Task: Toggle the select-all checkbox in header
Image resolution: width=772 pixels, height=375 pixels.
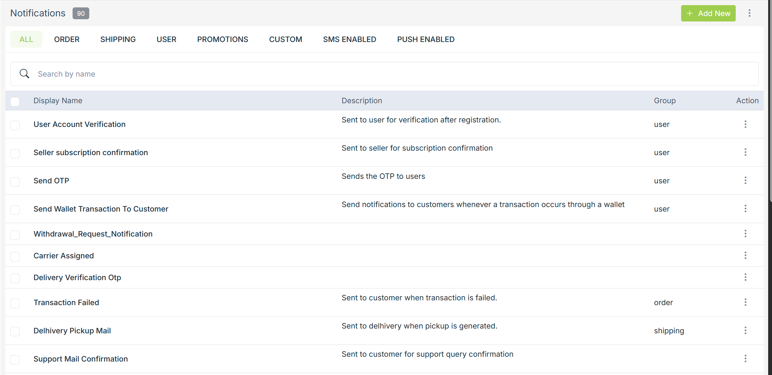Action: [15, 101]
